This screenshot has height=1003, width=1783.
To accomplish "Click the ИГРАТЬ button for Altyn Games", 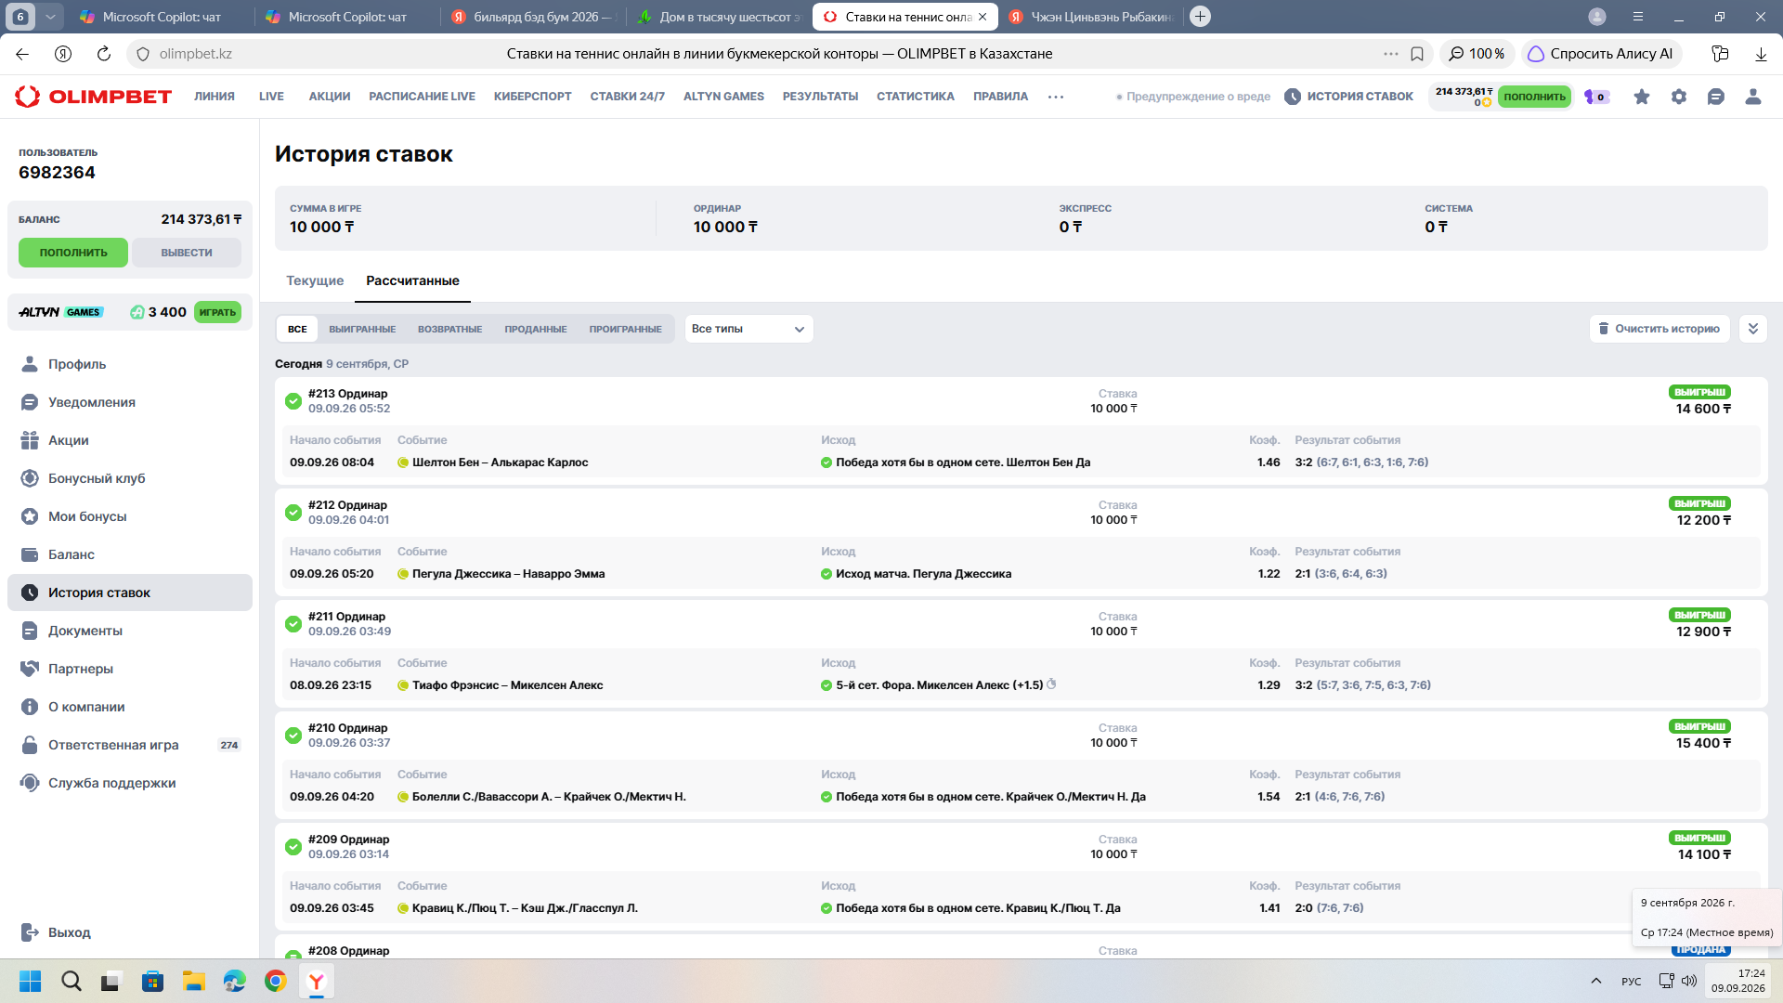I will point(217,312).
